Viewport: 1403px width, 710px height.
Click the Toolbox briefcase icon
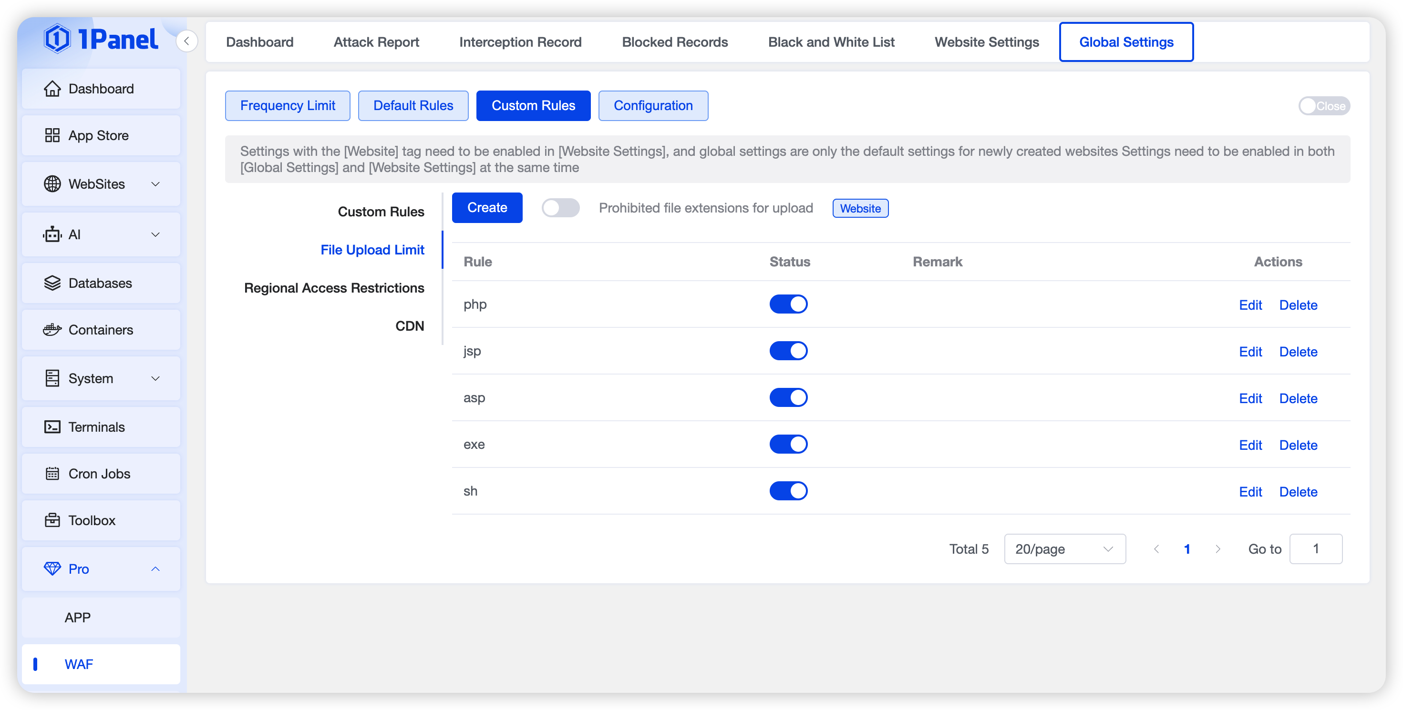pos(52,521)
